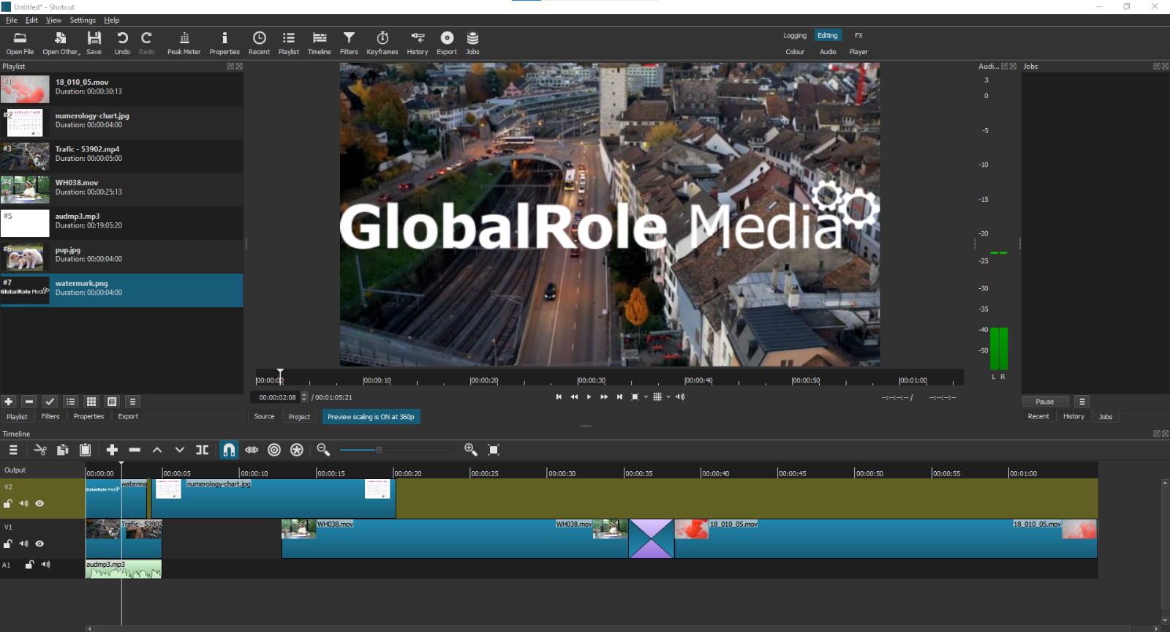Update the playlist item with the checkmark button
This screenshot has width=1170, height=632.
50,402
